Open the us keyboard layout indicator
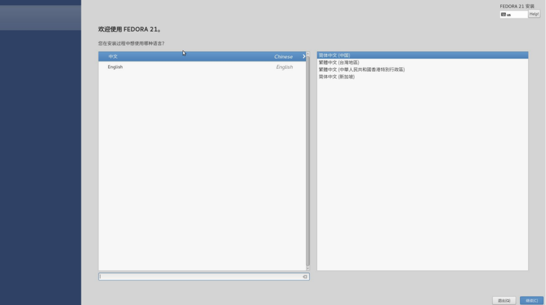The height and width of the screenshot is (305, 546). click(513, 14)
